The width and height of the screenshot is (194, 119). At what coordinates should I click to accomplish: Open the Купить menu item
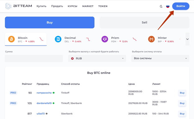pos(41,6)
